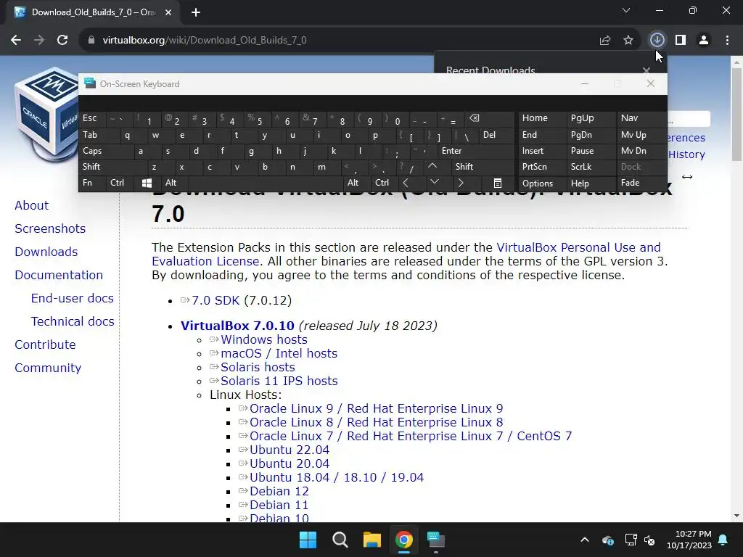Close the Download_Old_Builds_7_0 tab
Screen dimensions: 743x557
click(x=168, y=12)
